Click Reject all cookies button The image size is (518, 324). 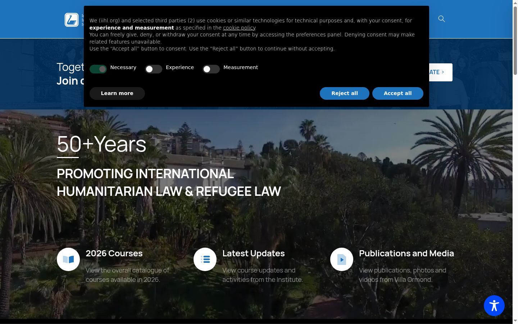point(345,93)
